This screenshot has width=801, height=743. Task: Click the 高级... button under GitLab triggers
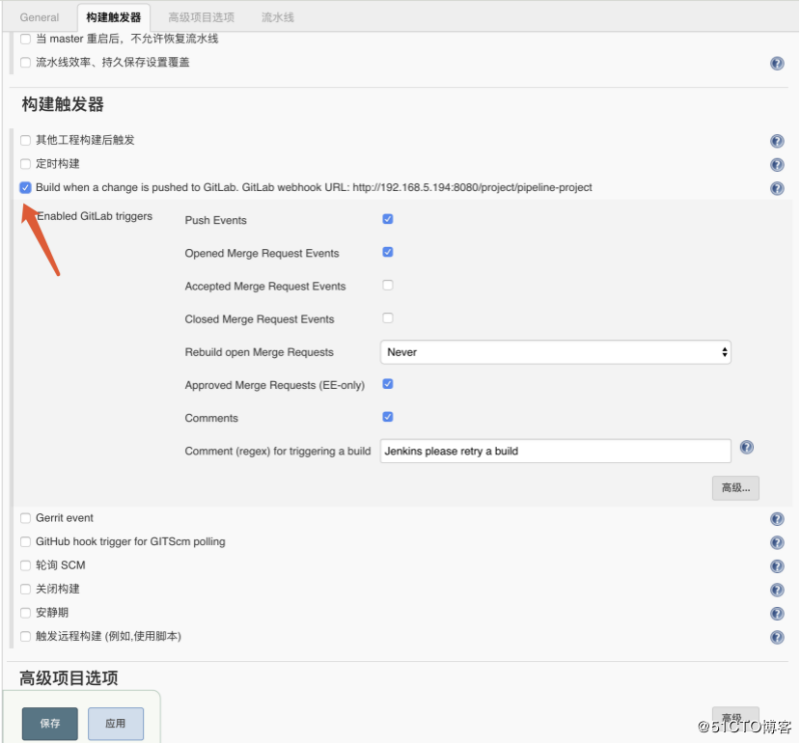tap(735, 487)
